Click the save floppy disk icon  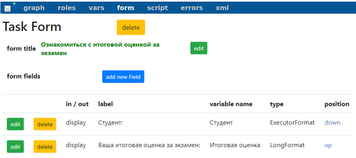tap(8, 8)
